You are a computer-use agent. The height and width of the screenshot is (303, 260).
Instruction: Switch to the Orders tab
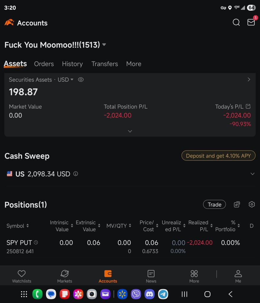coord(44,64)
